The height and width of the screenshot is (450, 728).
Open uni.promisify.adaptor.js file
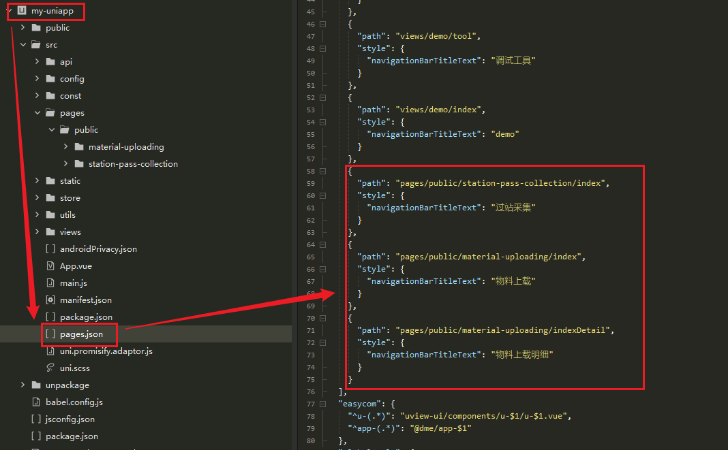[106, 351]
